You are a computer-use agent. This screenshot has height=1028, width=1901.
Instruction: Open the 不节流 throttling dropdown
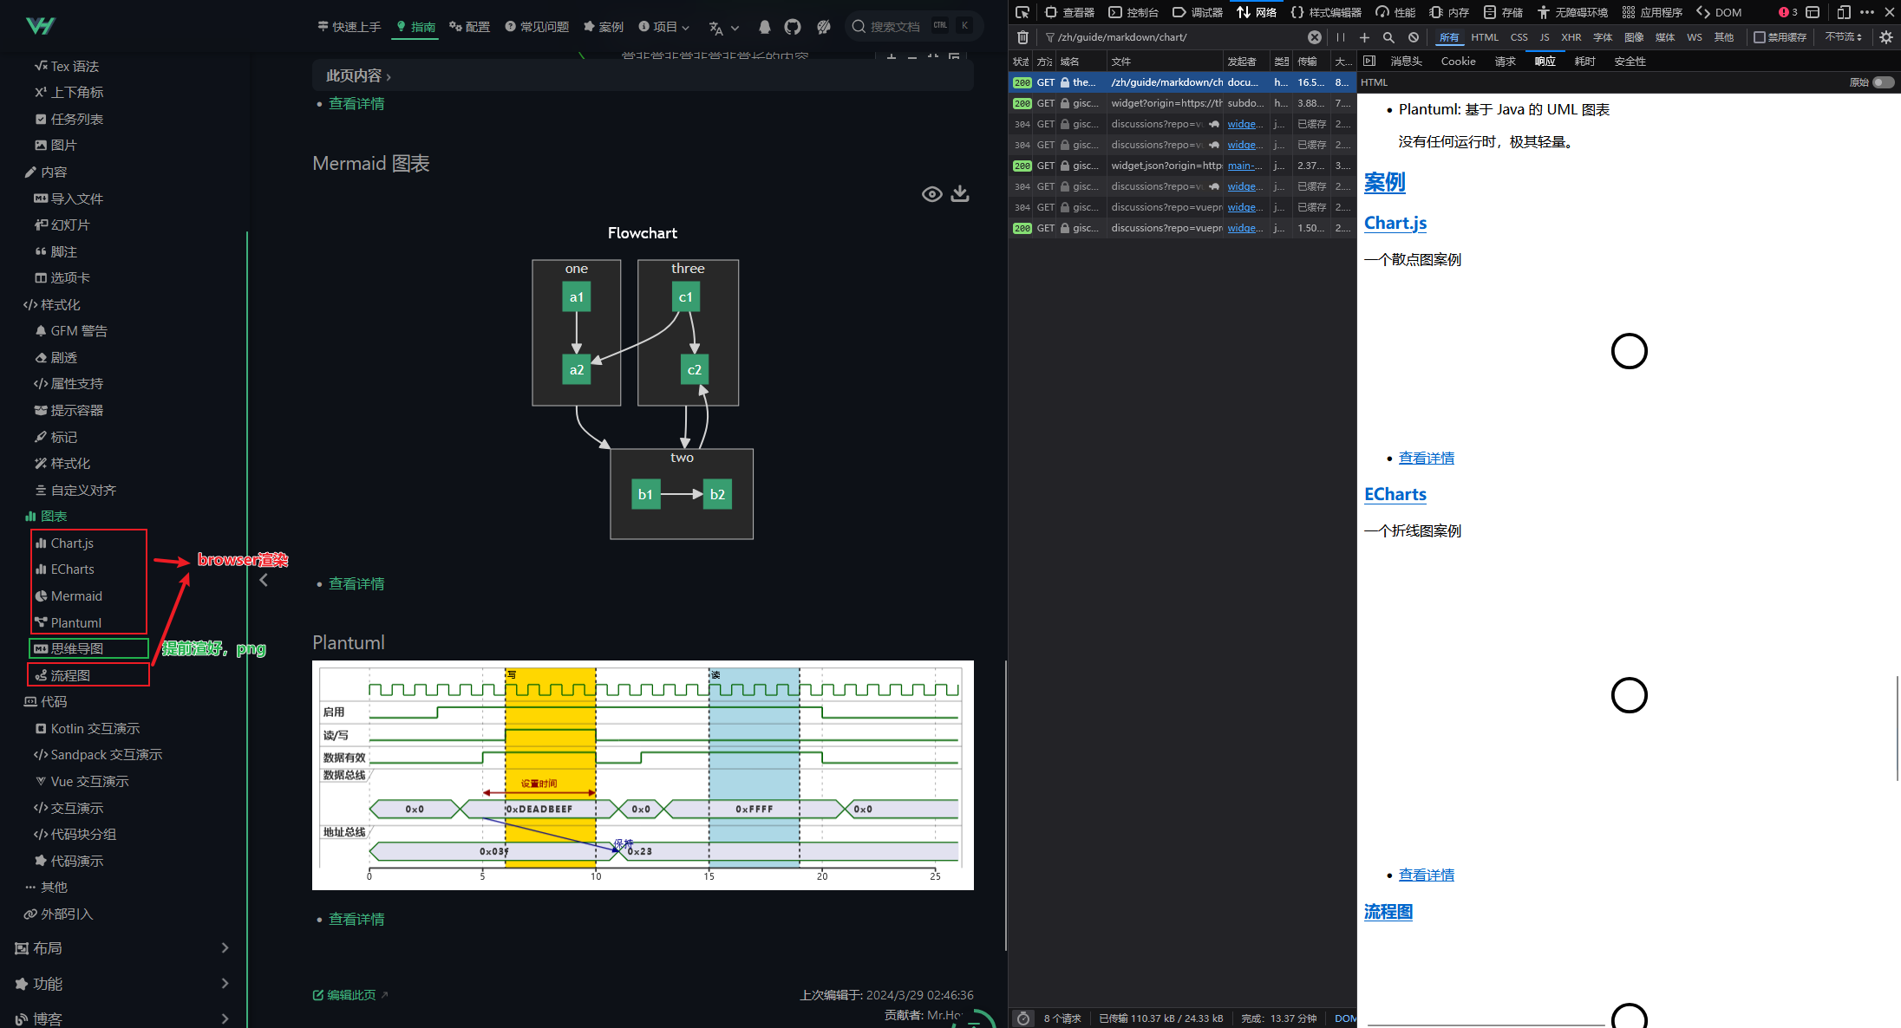coord(1844,37)
